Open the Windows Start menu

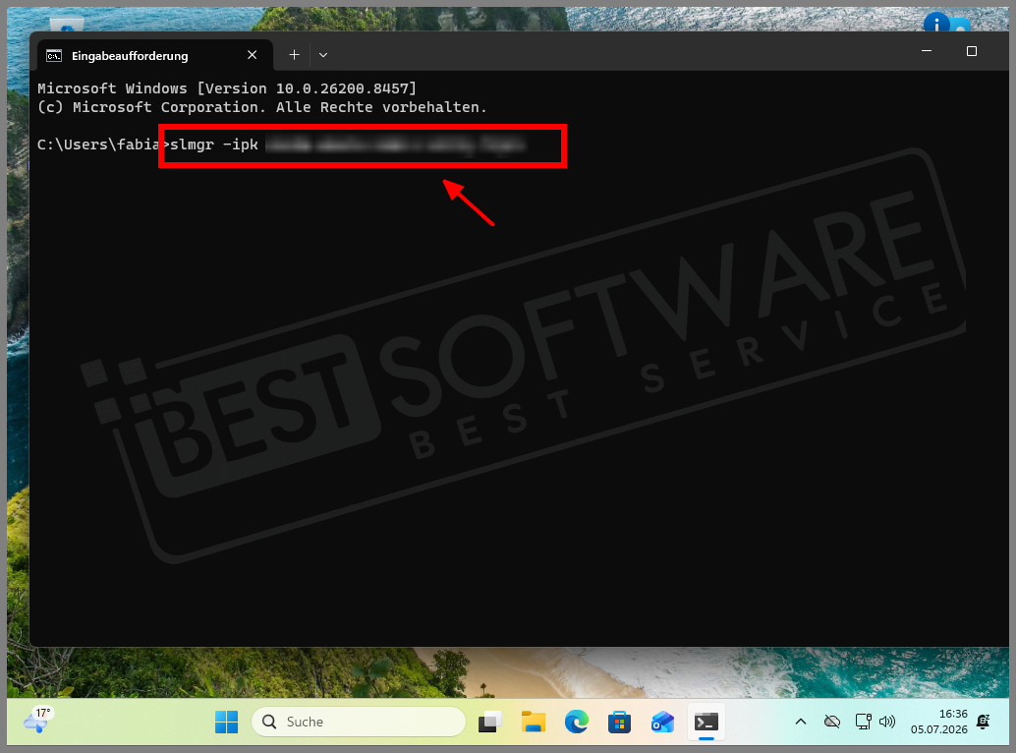(226, 722)
